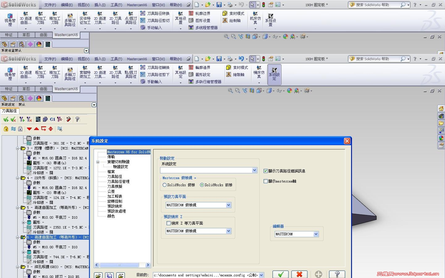Collapse operation 3 挖槽 group
Image resolution: width=445 pixels, height=278 pixels.
(18, 148)
